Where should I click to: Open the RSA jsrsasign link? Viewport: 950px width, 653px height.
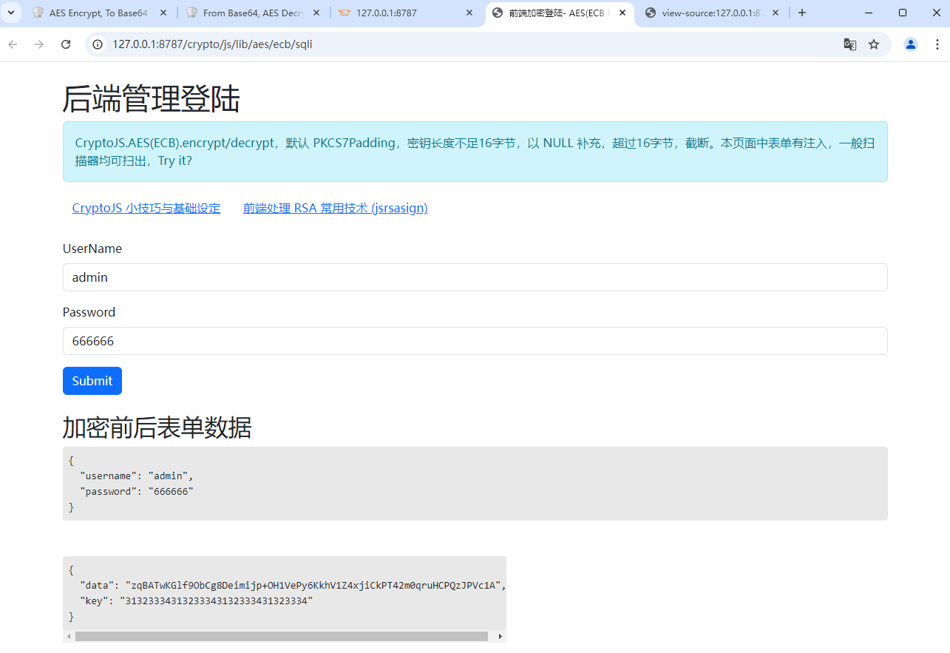pos(335,208)
